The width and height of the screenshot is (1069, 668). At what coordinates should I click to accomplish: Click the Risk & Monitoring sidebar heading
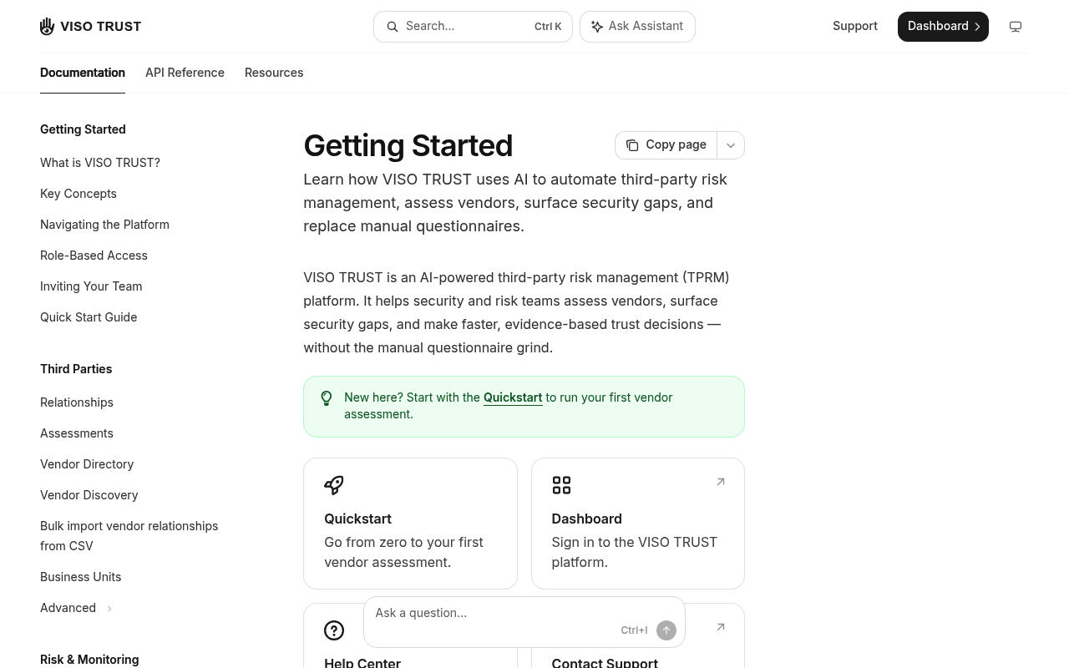[89, 660]
